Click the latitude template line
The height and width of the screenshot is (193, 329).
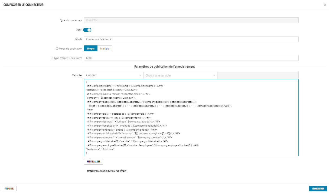[123, 122]
